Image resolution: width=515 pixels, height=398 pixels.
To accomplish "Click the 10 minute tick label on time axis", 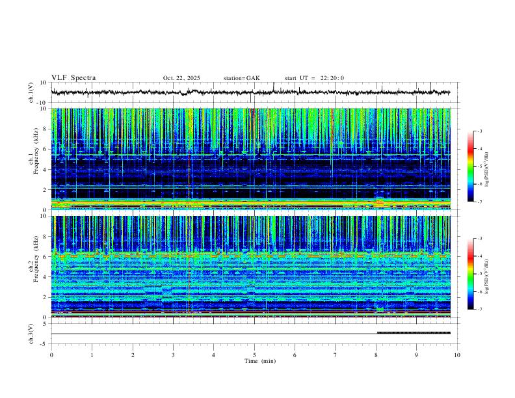I will [x=457, y=355].
